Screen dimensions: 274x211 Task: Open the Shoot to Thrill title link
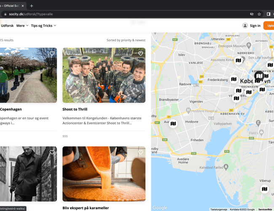point(75,109)
